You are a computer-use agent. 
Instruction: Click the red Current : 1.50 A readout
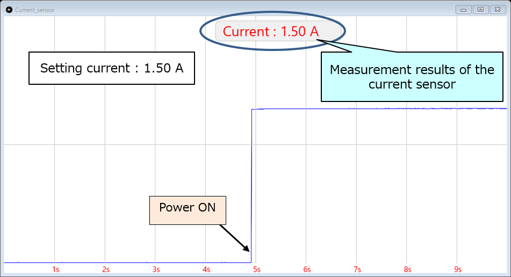(x=271, y=32)
